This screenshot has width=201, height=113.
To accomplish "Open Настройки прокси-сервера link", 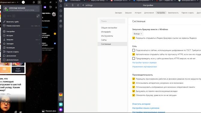I will click(144, 63).
